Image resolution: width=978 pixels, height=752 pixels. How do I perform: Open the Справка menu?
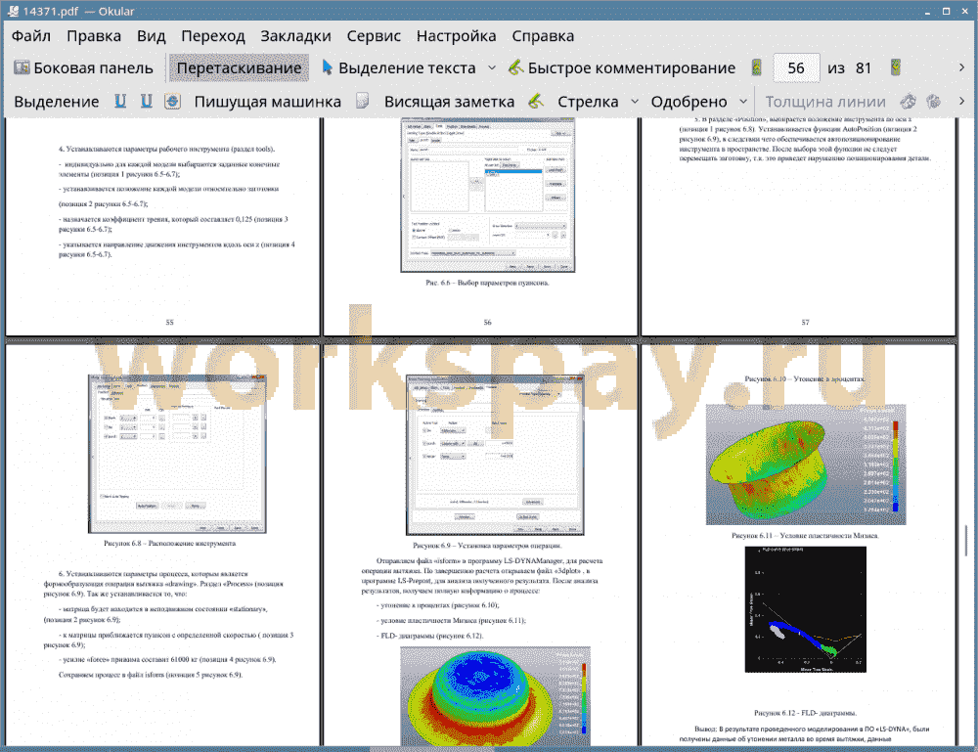coord(543,36)
